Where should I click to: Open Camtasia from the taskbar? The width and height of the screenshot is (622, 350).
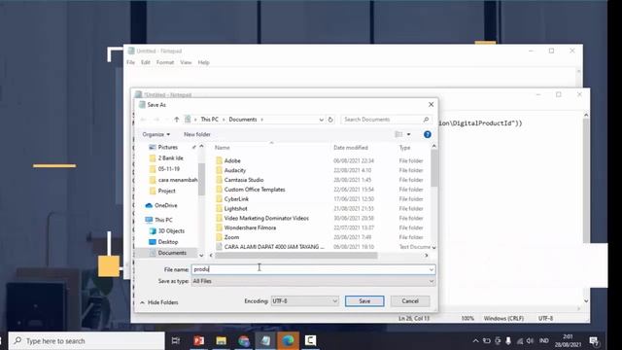pyautogui.click(x=310, y=341)
